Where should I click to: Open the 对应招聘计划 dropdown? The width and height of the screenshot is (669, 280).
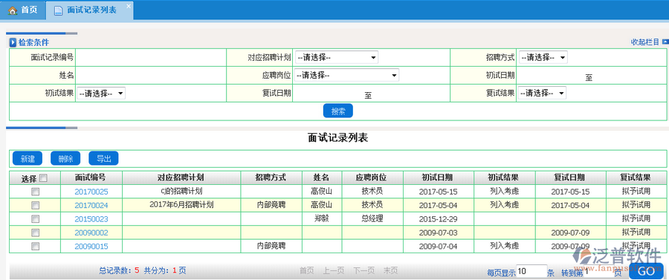(x=336, y=57)
